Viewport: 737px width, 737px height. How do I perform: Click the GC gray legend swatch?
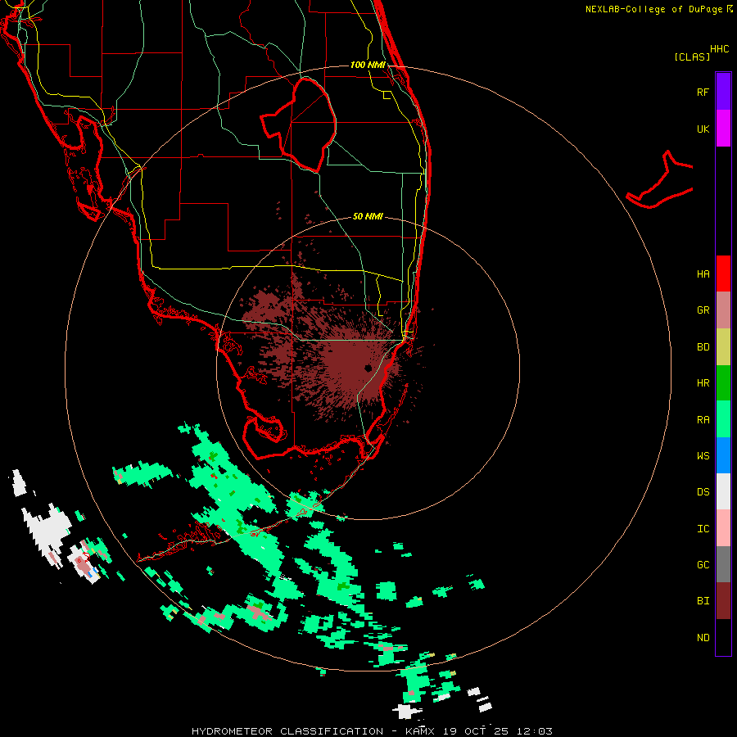[723, 564]
